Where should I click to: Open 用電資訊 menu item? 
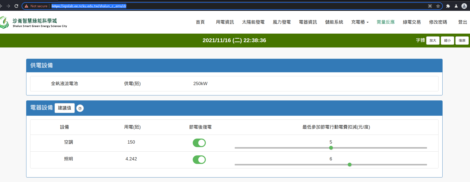[x=225, y=22]
